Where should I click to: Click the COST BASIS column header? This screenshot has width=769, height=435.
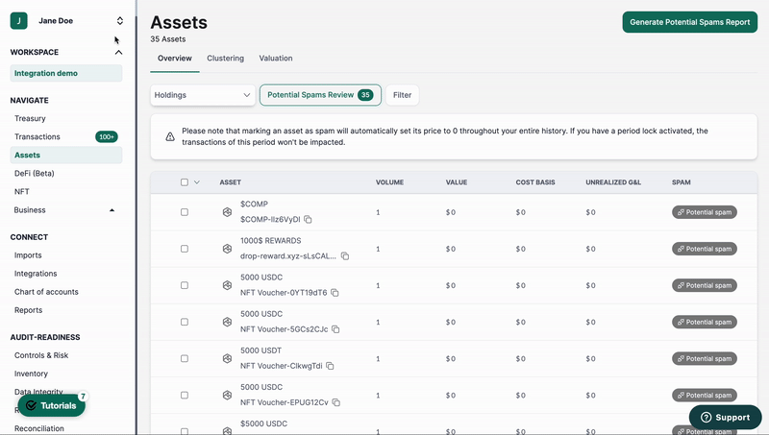(535, 182)
